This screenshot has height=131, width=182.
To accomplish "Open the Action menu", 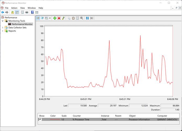I will 14,8.
